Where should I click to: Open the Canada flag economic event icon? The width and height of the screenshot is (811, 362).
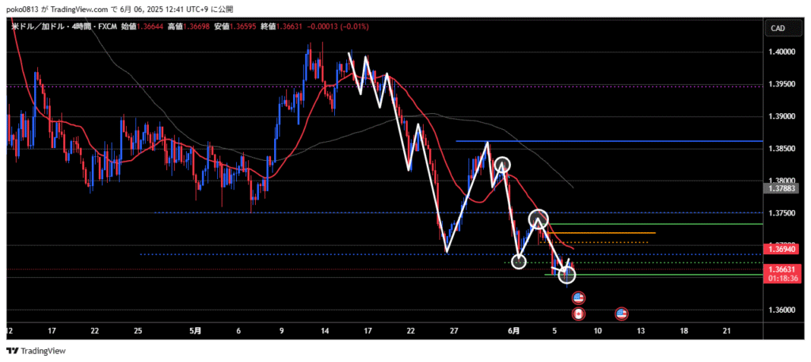click(578, 314)
